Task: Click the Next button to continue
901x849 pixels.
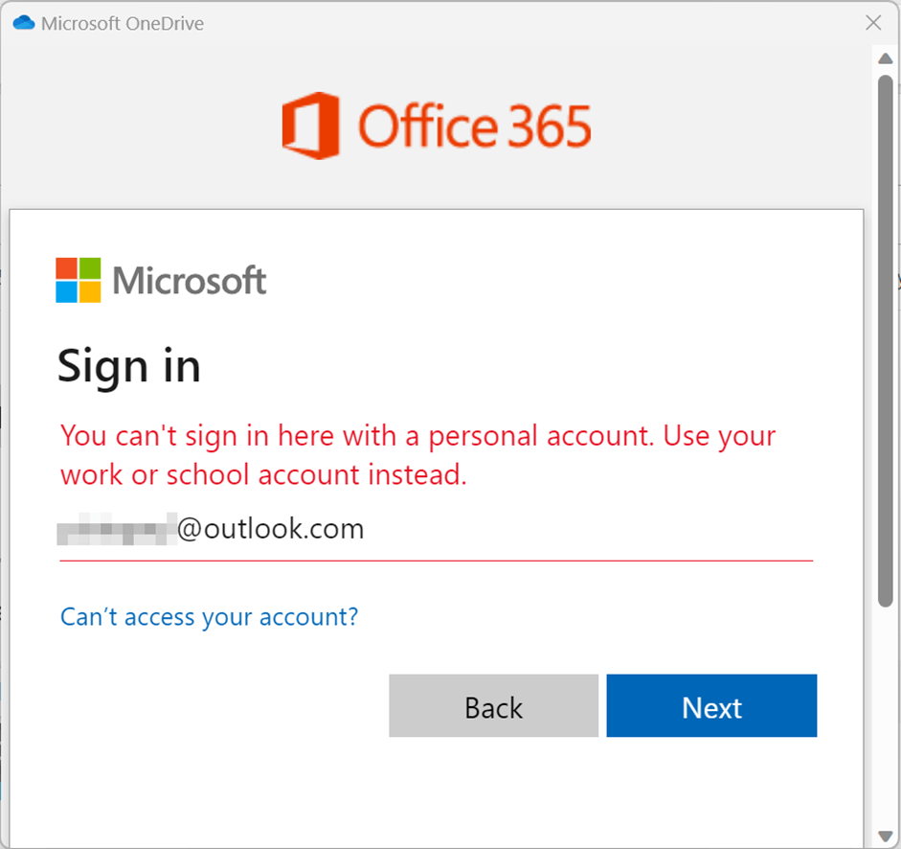Action: (x=711, y=706)
